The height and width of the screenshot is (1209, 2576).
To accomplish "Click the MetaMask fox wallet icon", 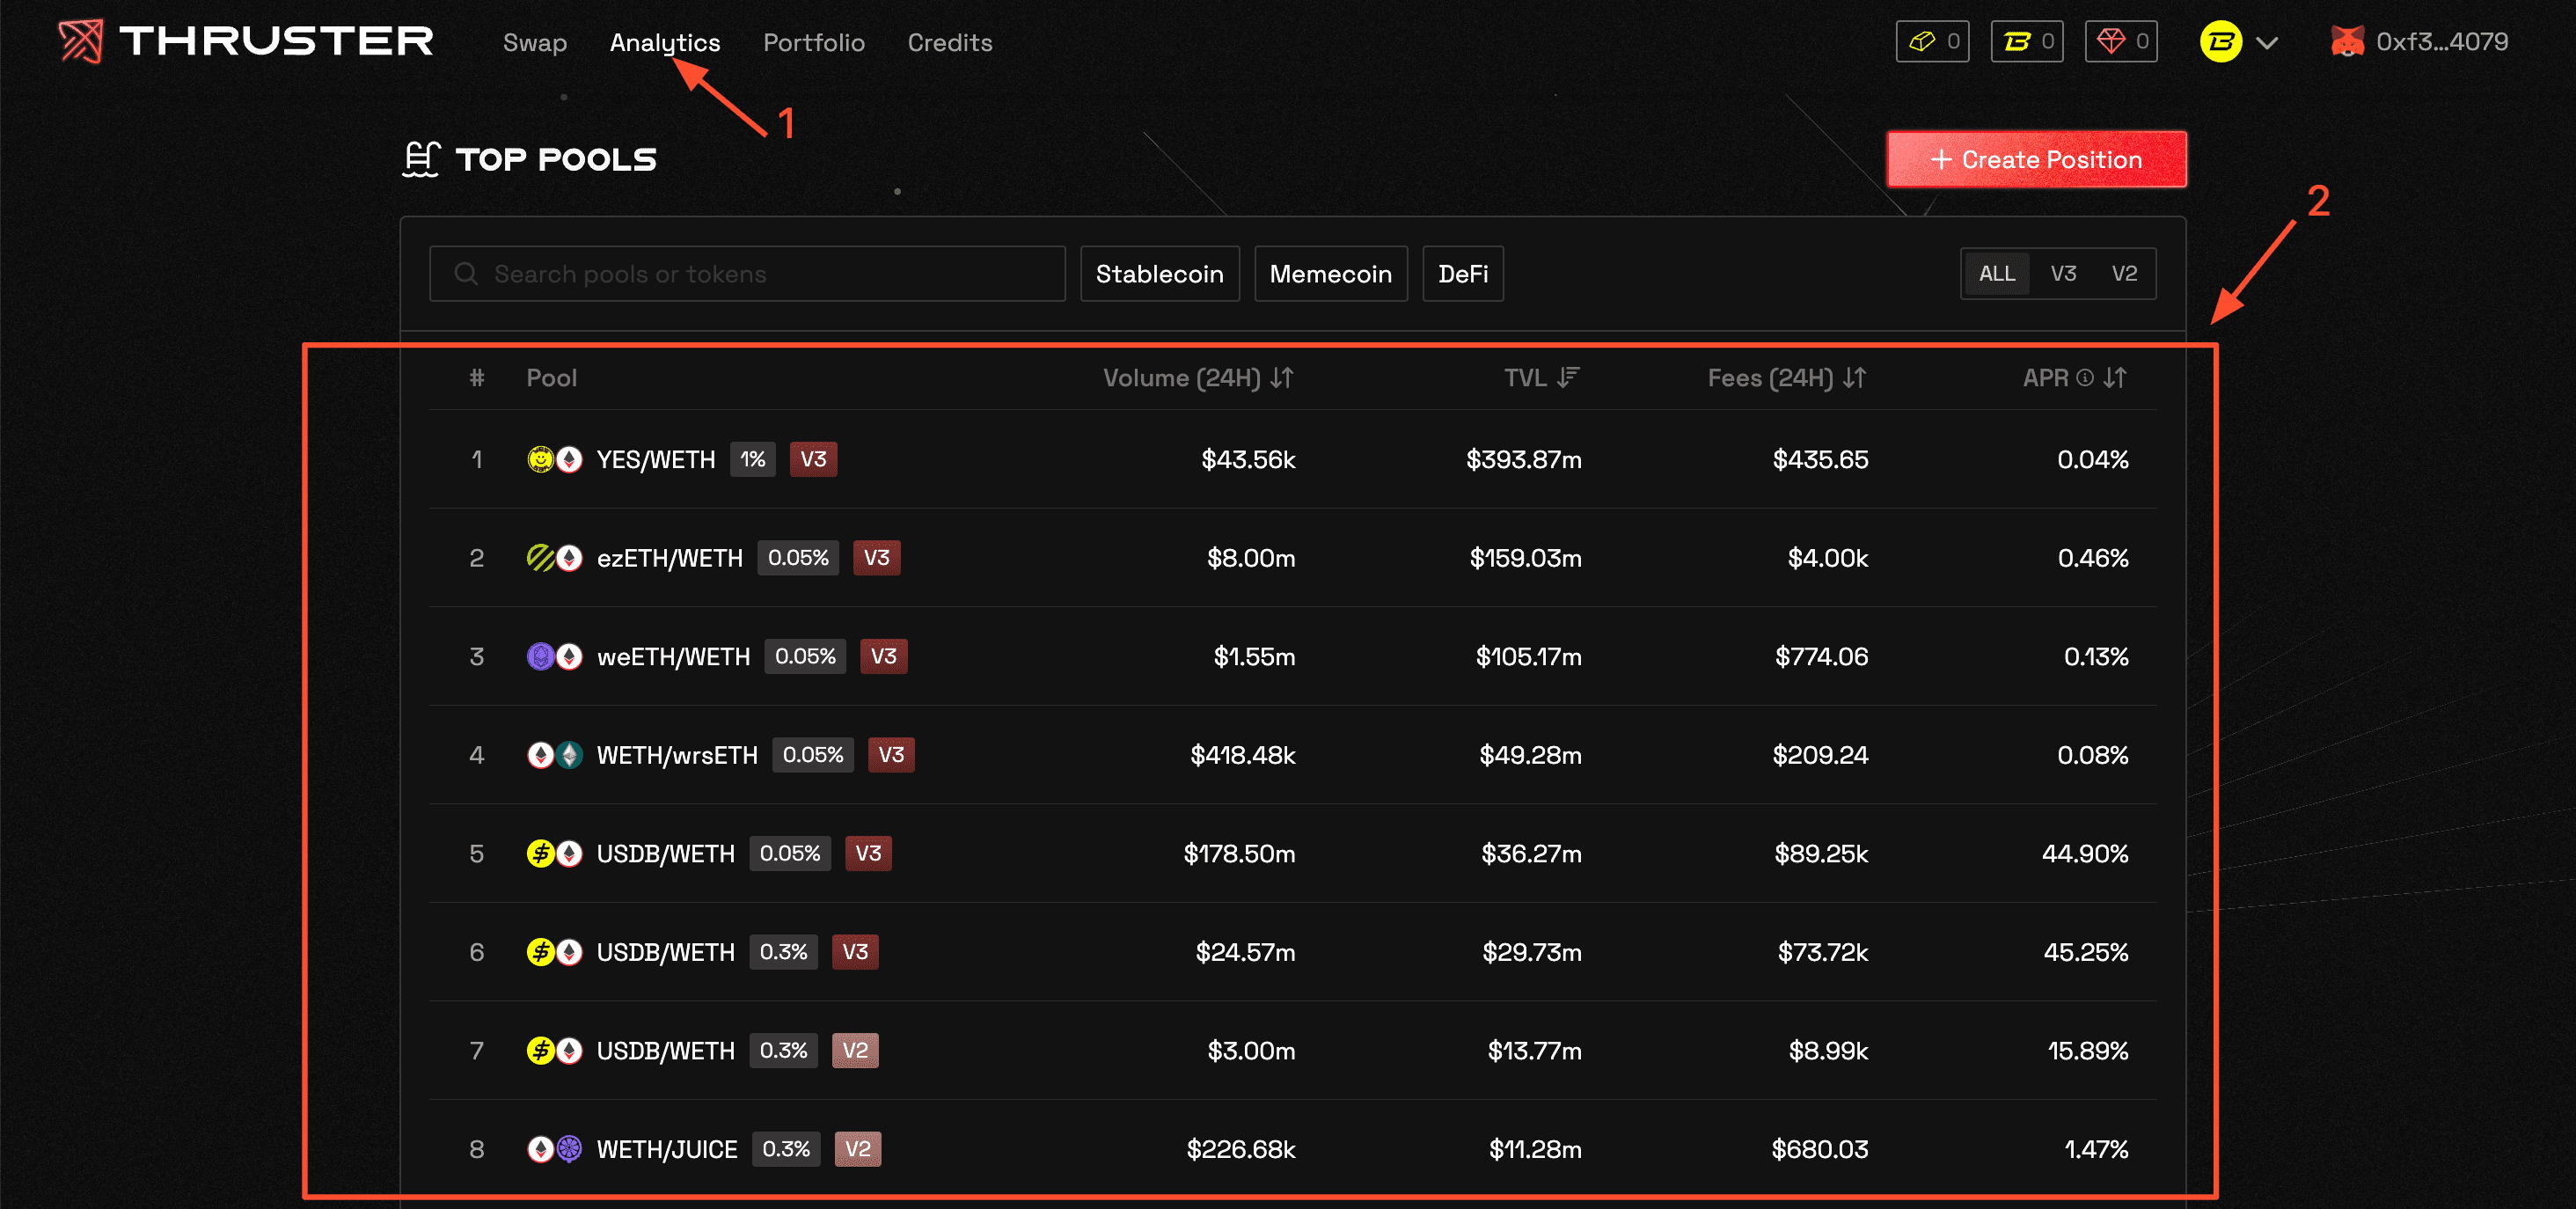I will coord(2347,42).
